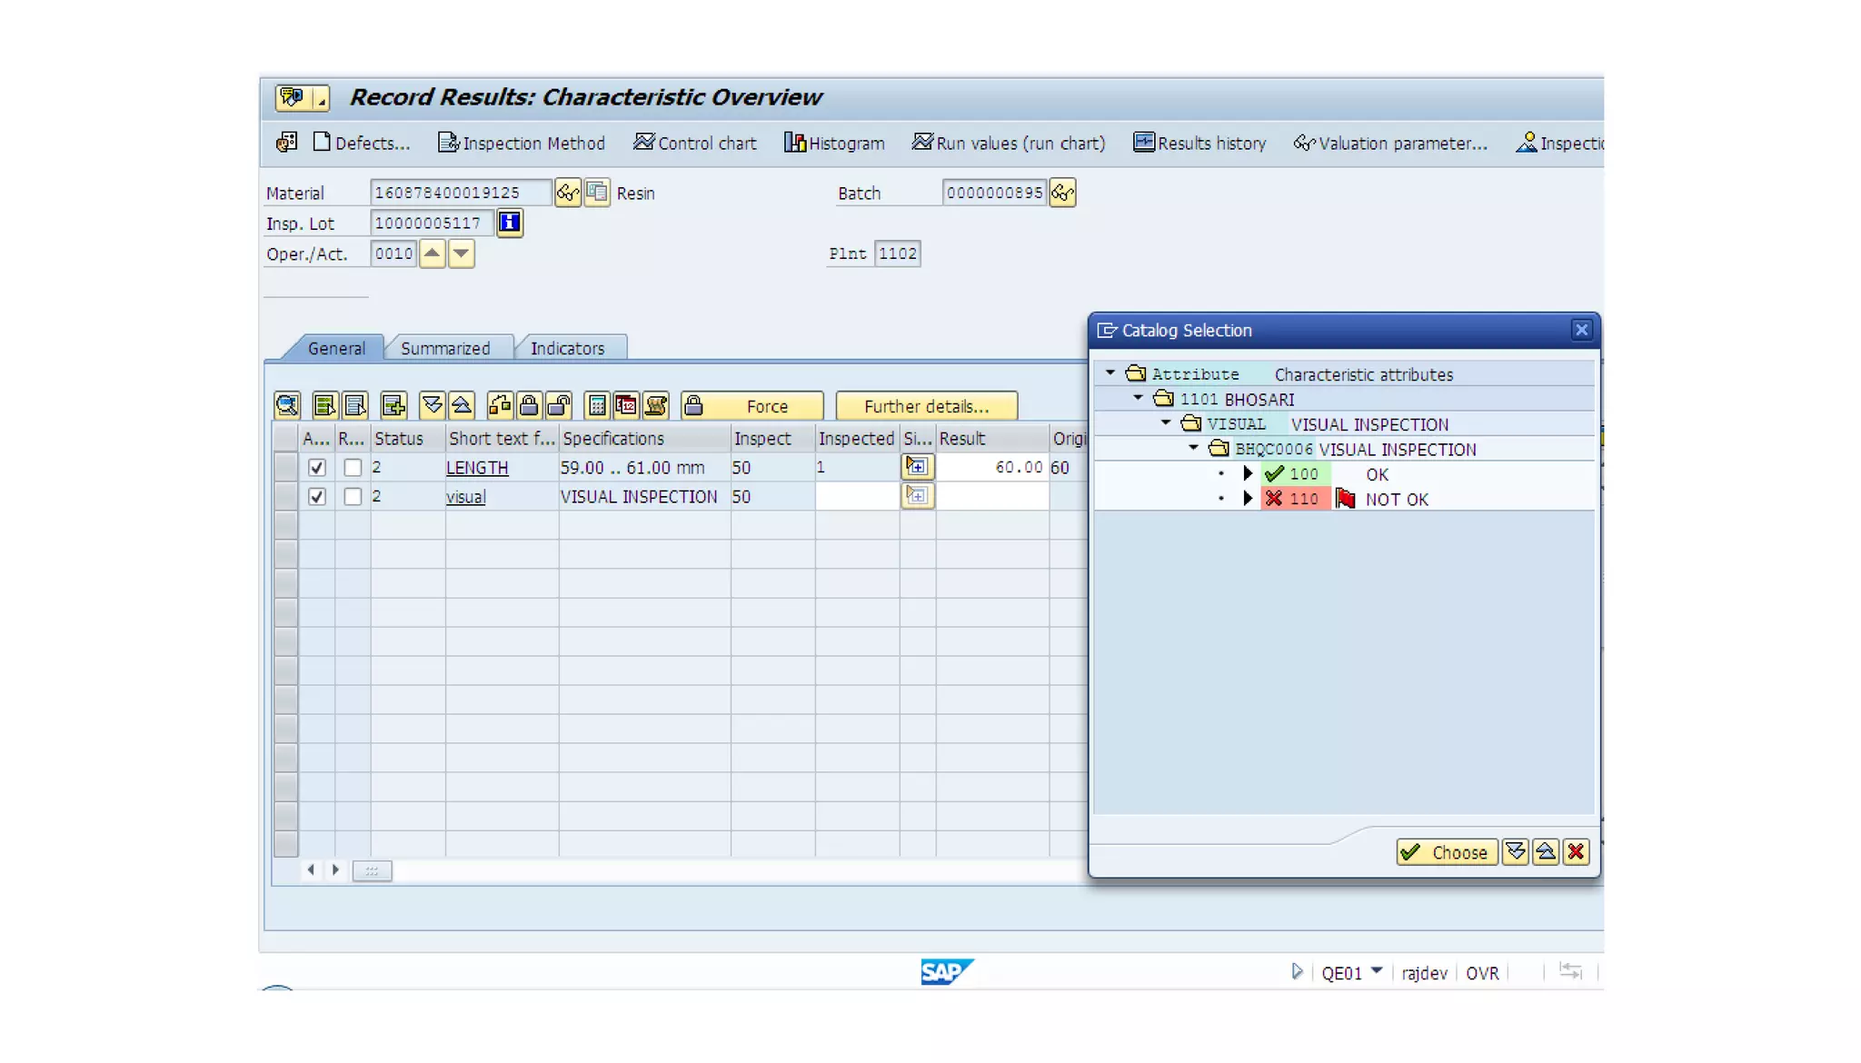Image resolution: width=1861 pixels, height=1063 pixels.
Task: Collapse the 1101 BHOSARI tree node
Action: coord(1138,399)
